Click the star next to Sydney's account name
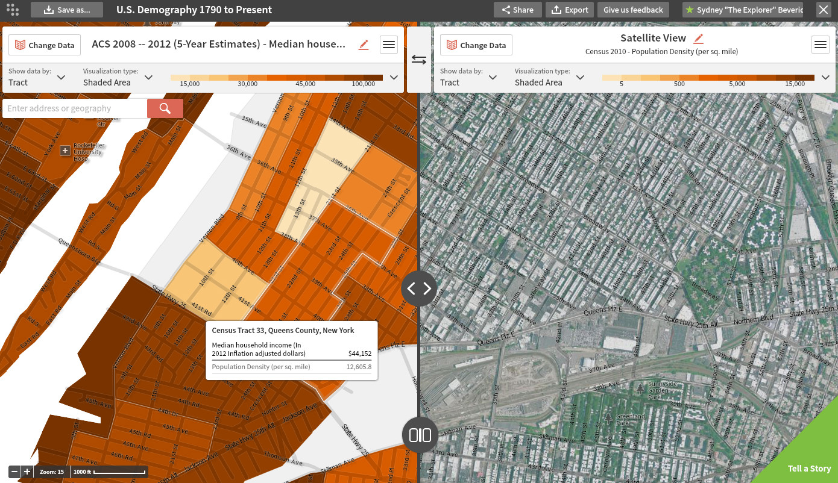Viewport: 838px width, 483px height. point(690,10)
